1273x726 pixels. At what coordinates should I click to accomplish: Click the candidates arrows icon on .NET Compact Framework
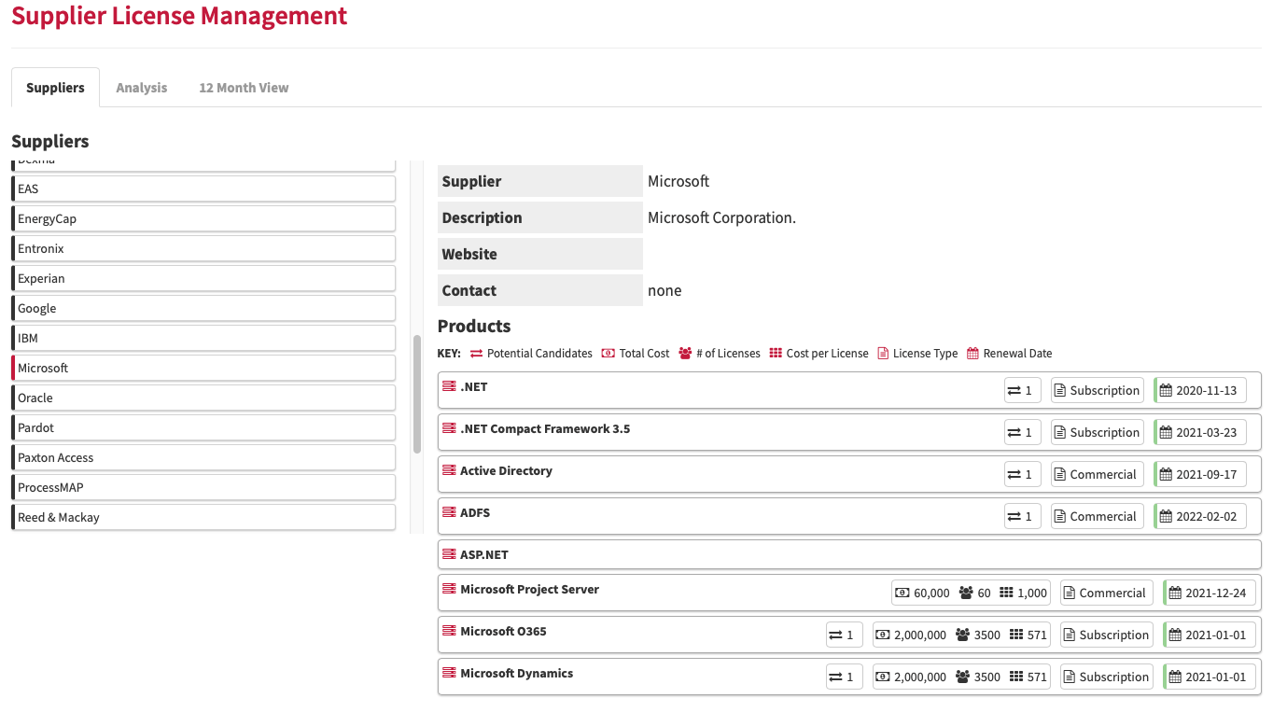tap(1014, 433)
